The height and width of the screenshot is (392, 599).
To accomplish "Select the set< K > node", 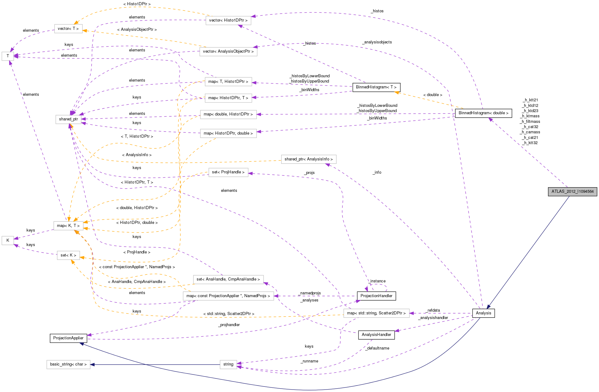I will click(x=68, y=255).
